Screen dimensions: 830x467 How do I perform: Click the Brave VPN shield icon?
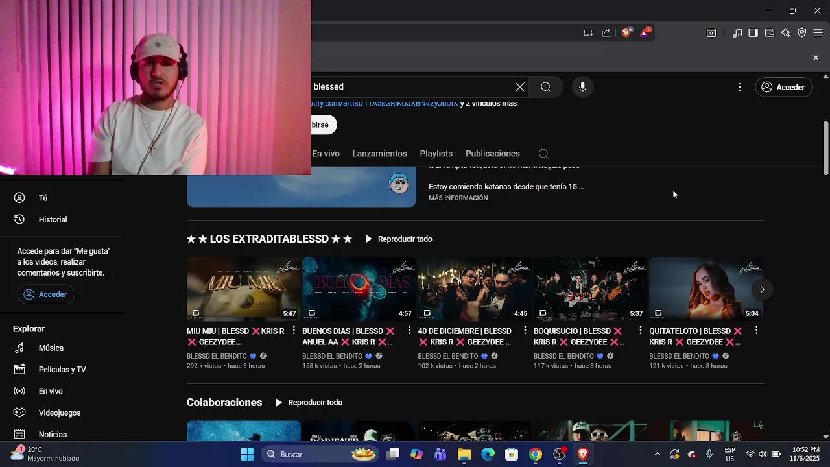(802, 32)
